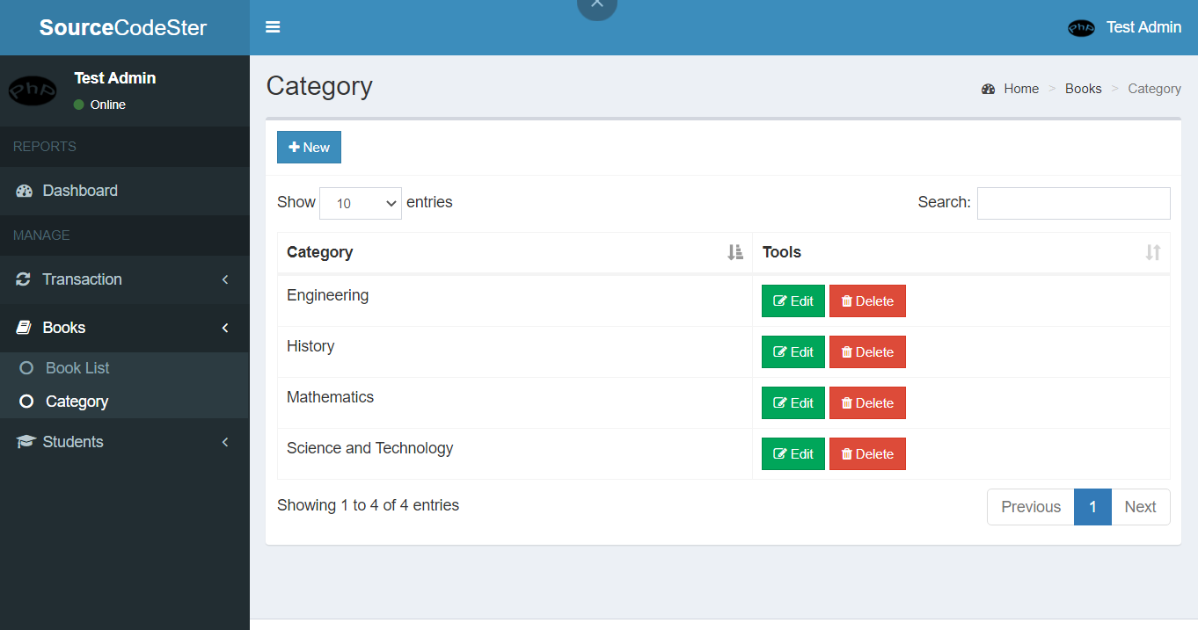The image size is (1198, 630).
Task: Open the Books breadcrumb link
Action: click(1083, 88)
